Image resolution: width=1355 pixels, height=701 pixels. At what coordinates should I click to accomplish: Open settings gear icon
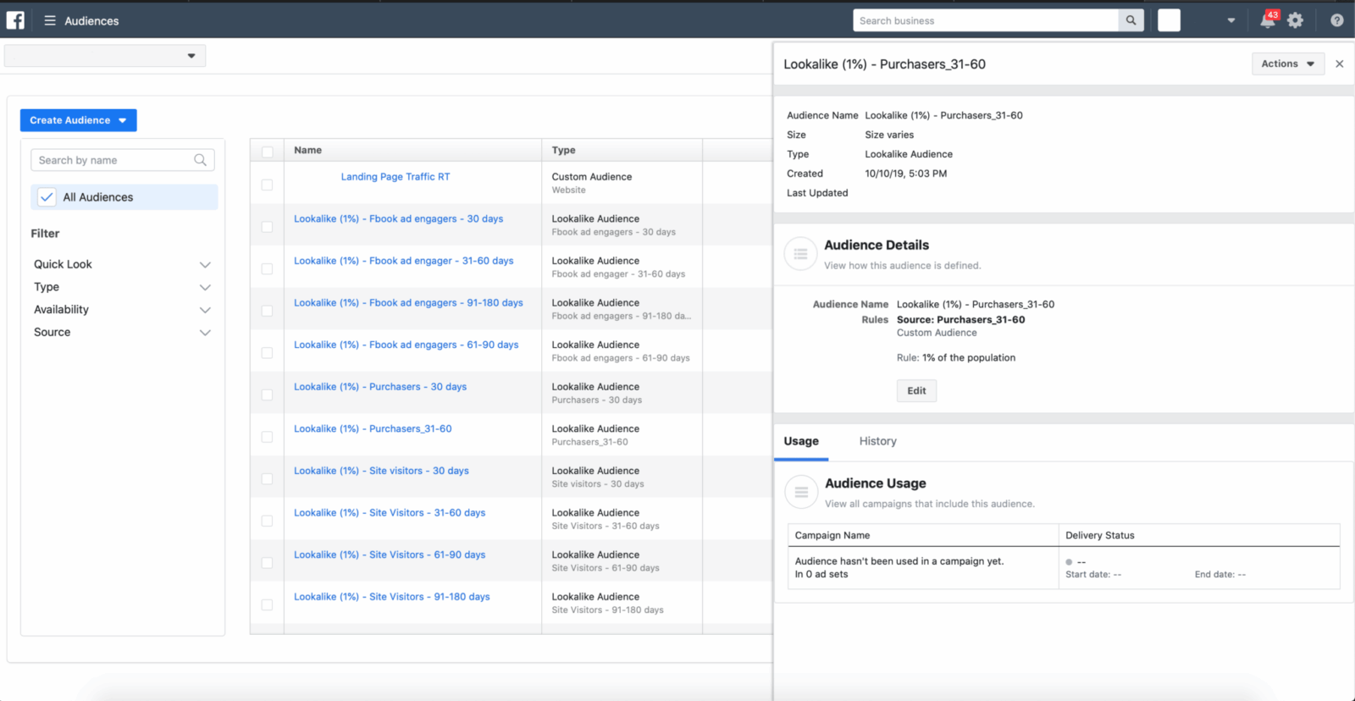[x=1295, y=20]
